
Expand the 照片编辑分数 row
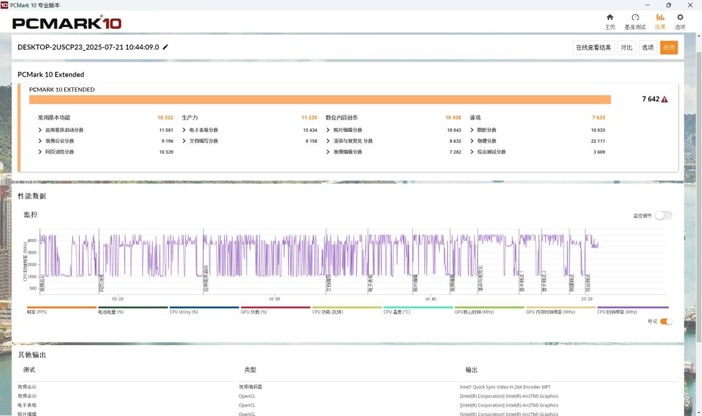[328, 130]
